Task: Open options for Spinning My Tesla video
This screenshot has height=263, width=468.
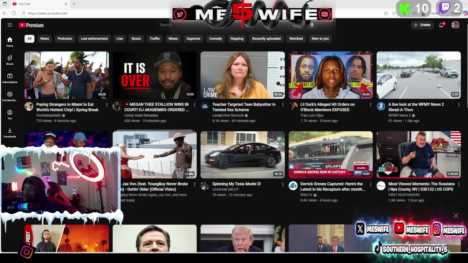Action: point(283,184)
